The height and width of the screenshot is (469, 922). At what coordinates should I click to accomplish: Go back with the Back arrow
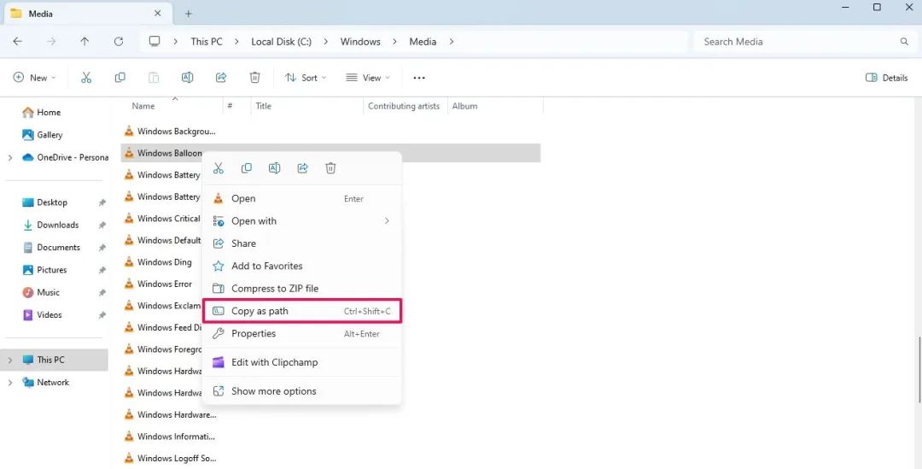(x=18, y=42)
